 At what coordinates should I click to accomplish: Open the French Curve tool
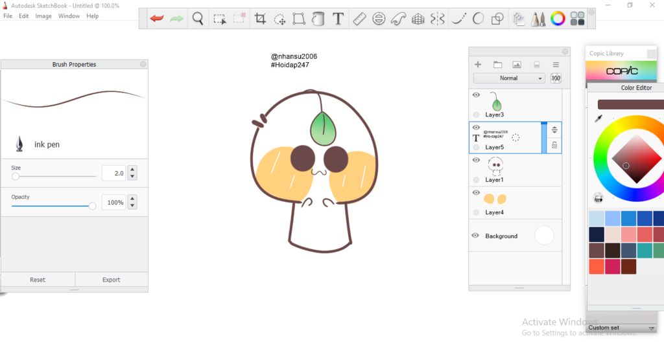pyautogui.click(x=398, y=19)
